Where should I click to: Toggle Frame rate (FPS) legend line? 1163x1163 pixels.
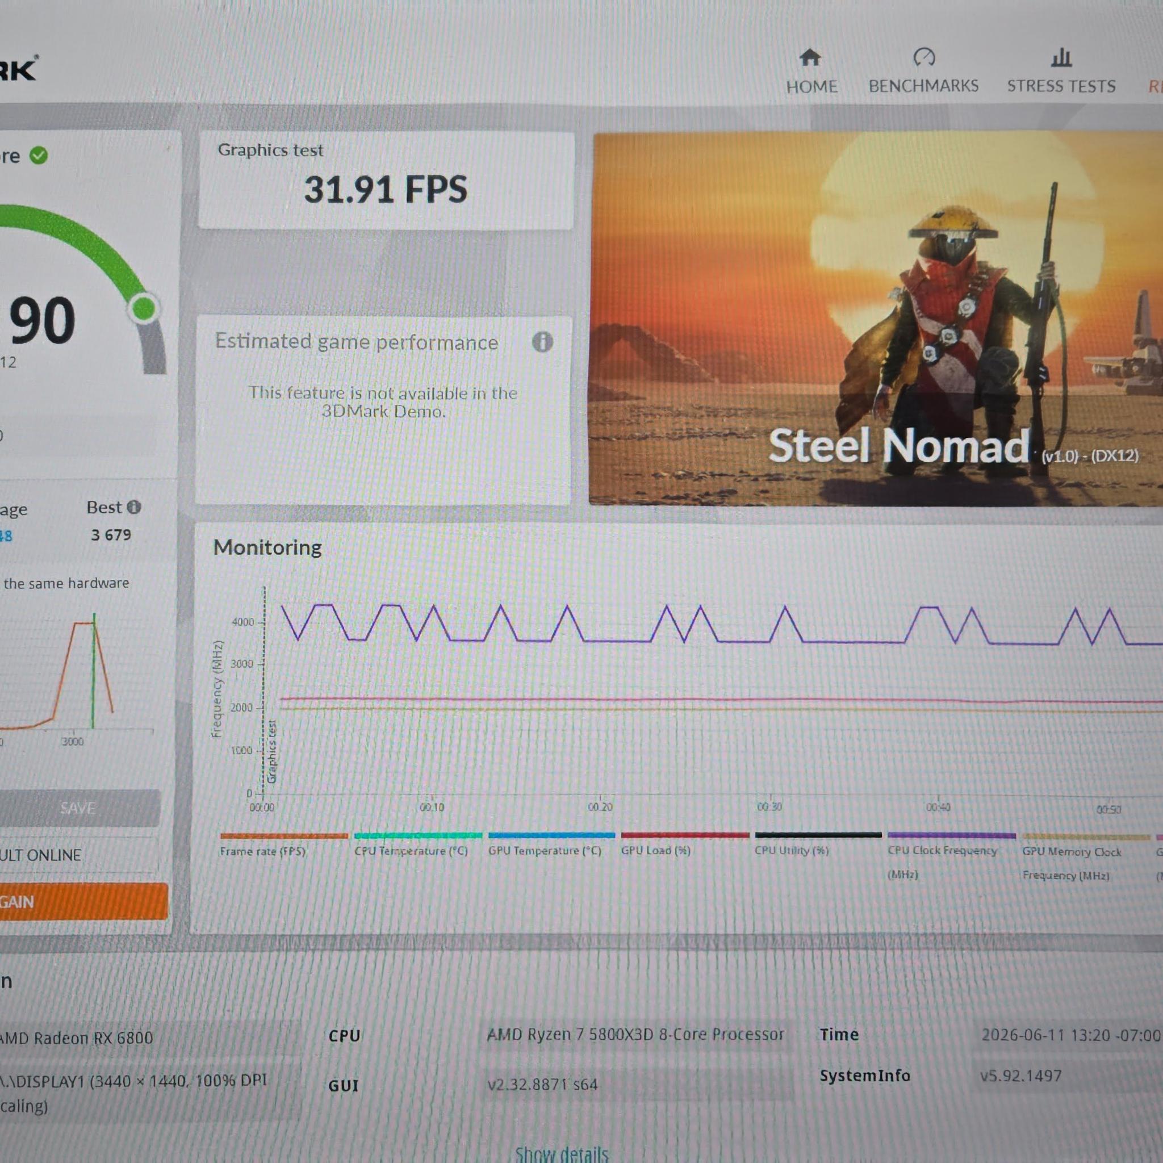pos(283,843)
